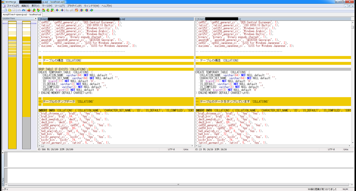This screenshot has height=191, width=356.
Task: Click the right pane vertical scrollbar thumb
Action: [x=353, y=27]
